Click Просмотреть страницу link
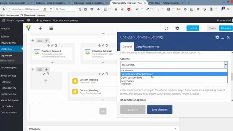This screenshot has width=233, height=131. point(66,20)
